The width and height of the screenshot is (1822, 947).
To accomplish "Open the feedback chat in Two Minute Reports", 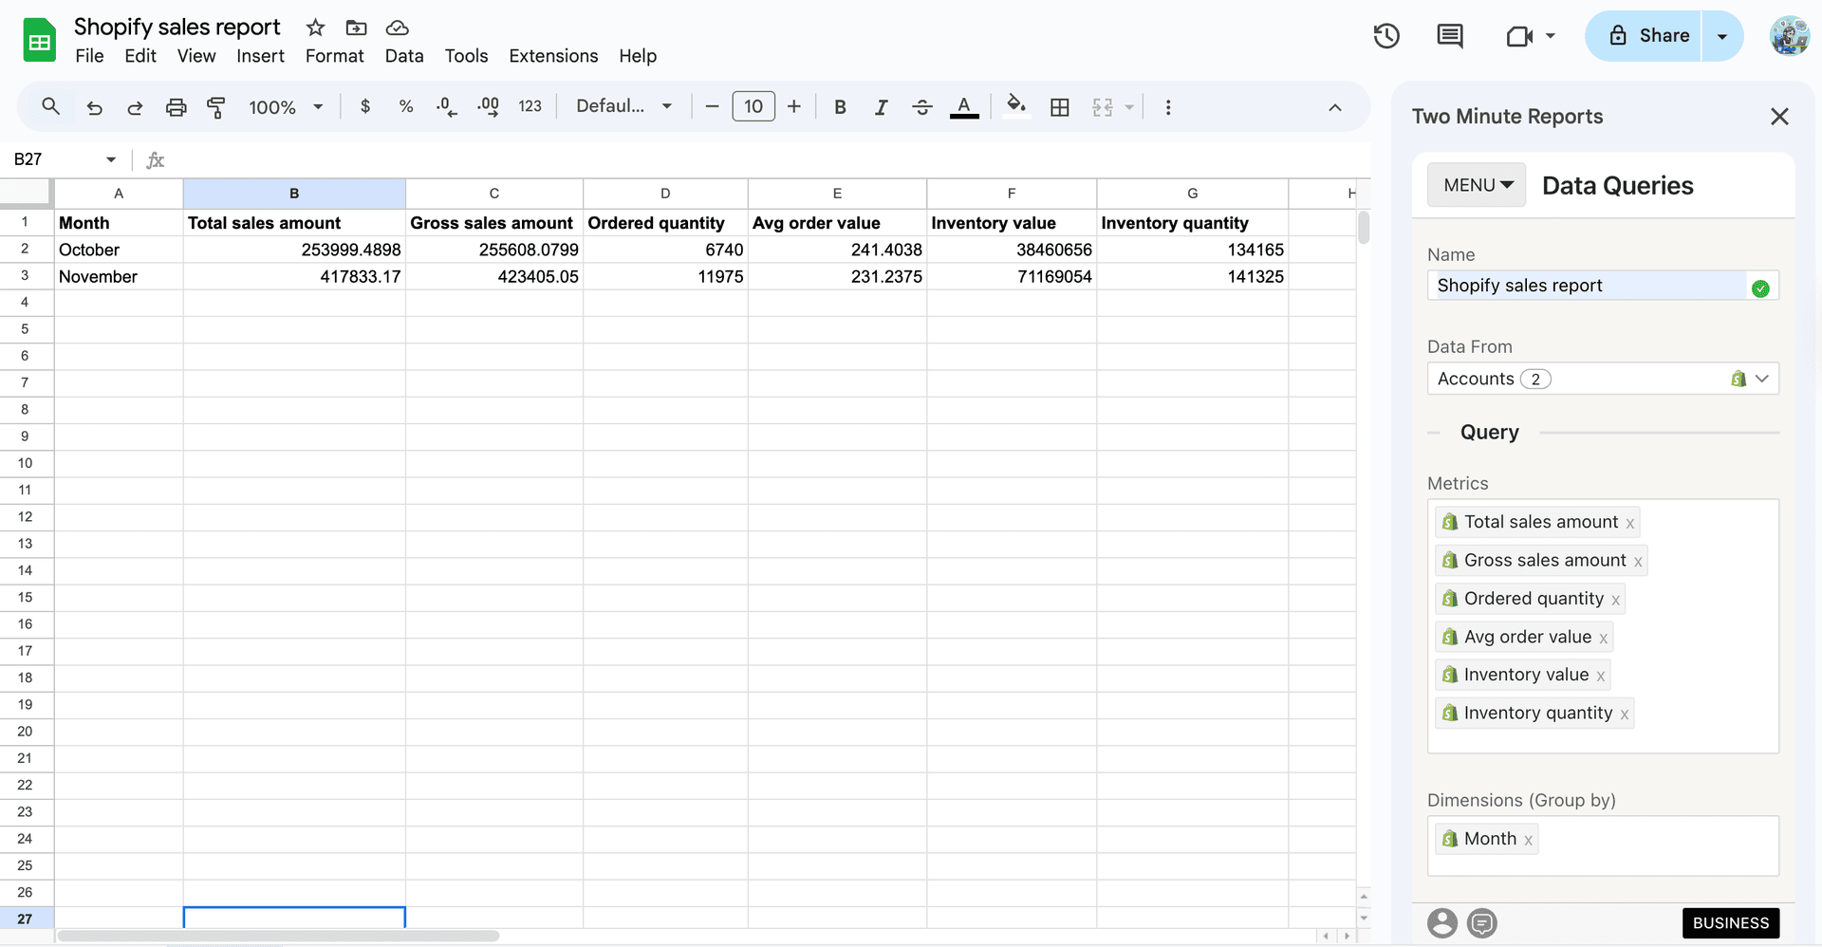I will [x=1481, y=922].
